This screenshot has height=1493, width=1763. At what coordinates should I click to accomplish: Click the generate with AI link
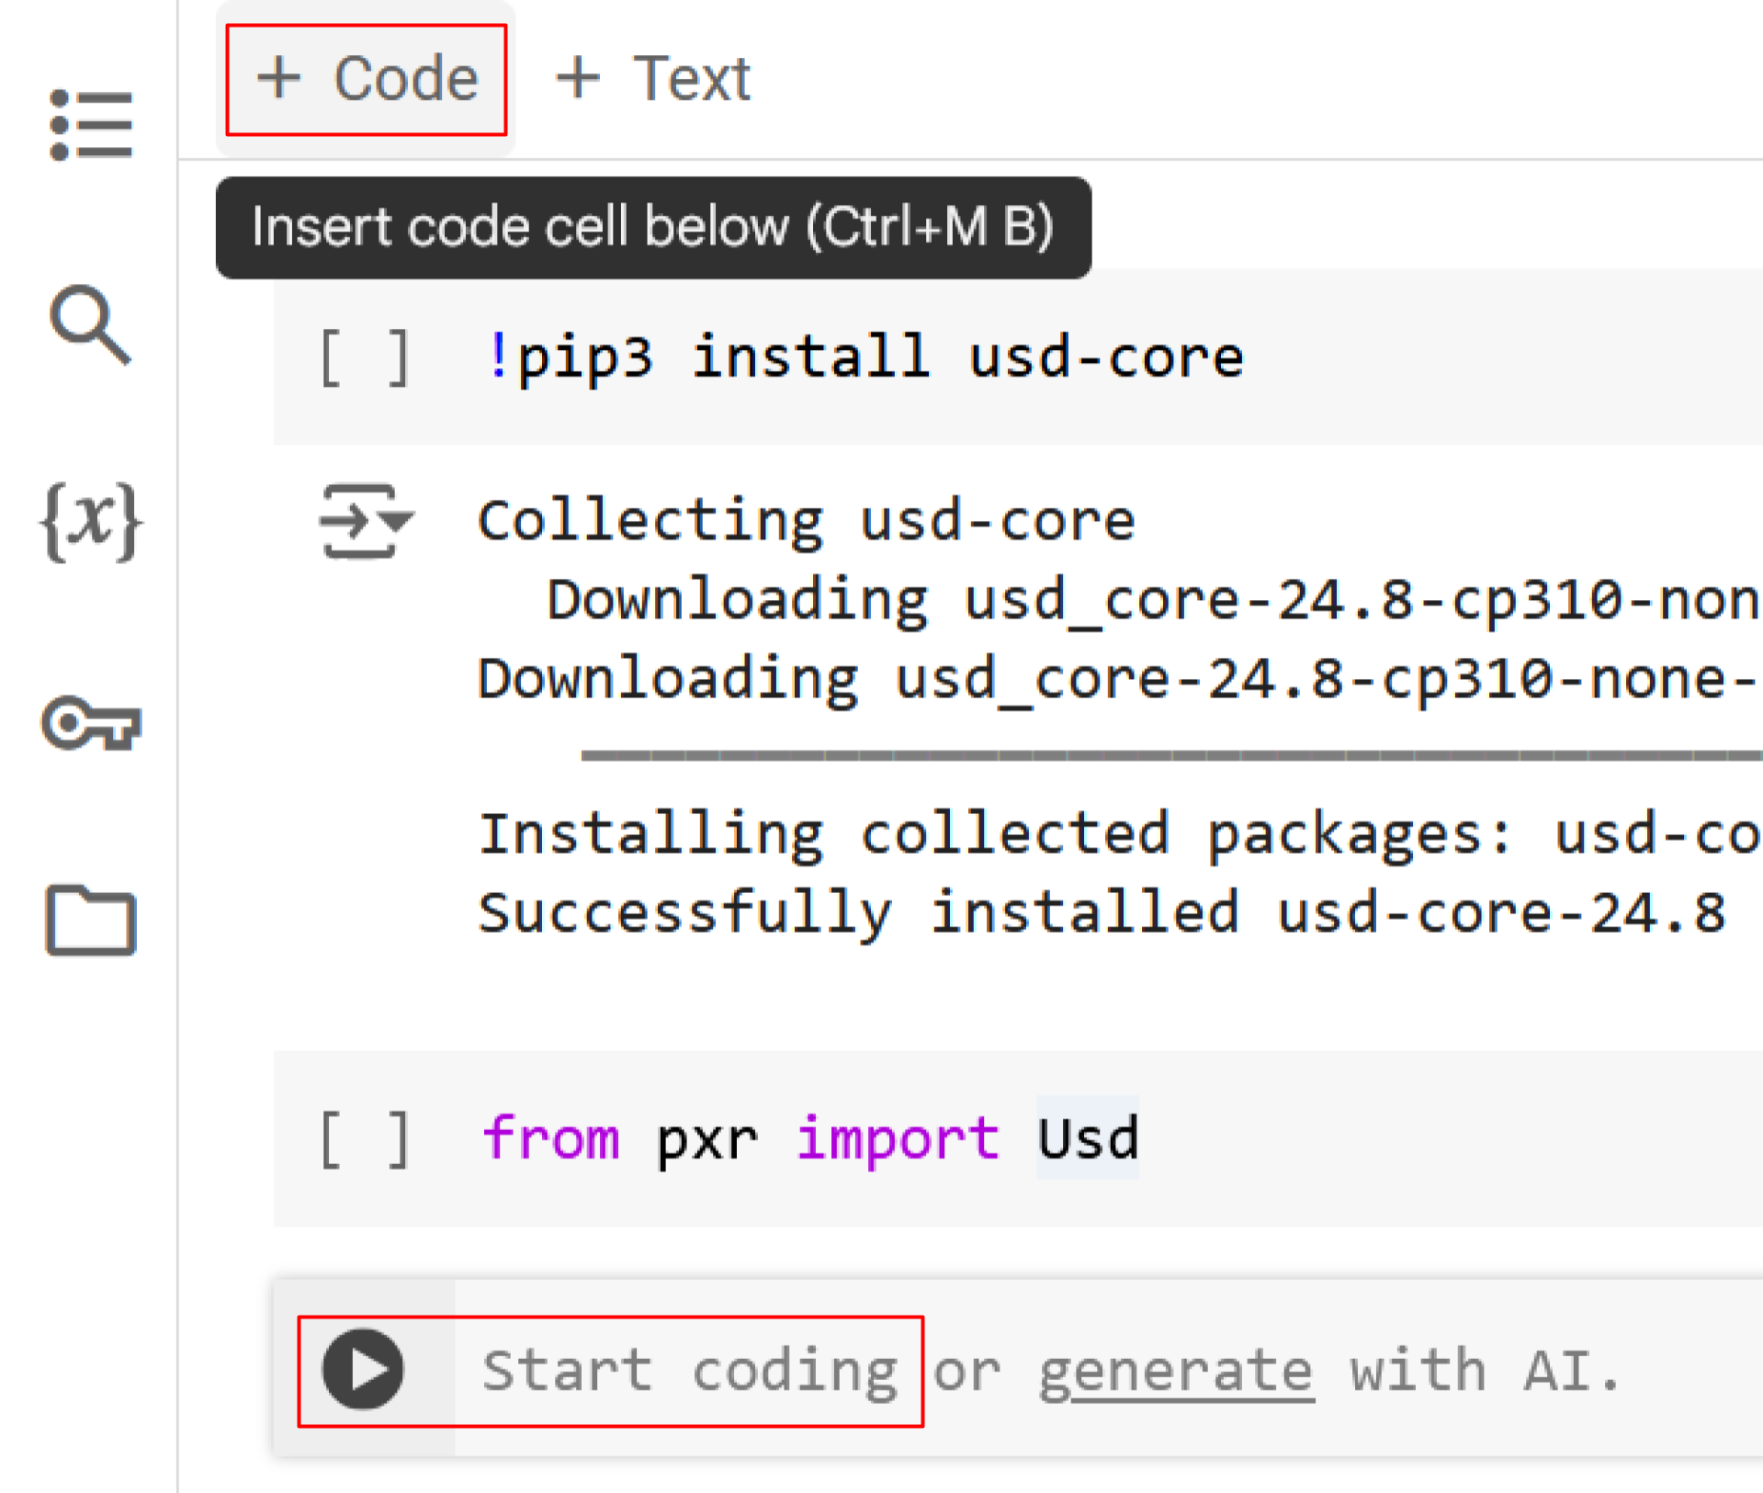click(1176, 1371)
